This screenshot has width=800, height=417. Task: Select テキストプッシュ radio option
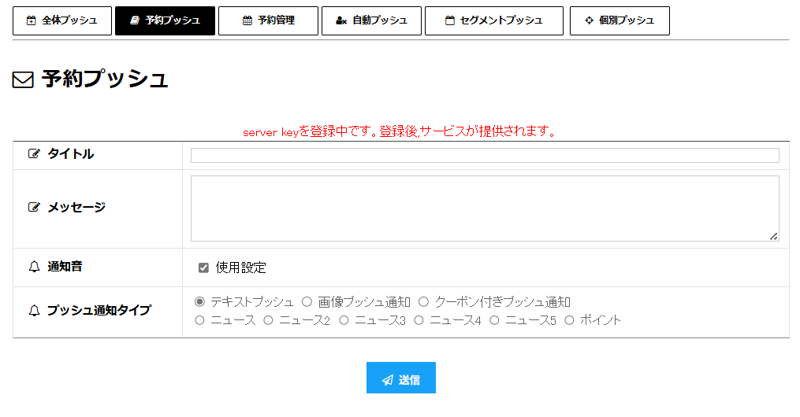click(199, 301)
